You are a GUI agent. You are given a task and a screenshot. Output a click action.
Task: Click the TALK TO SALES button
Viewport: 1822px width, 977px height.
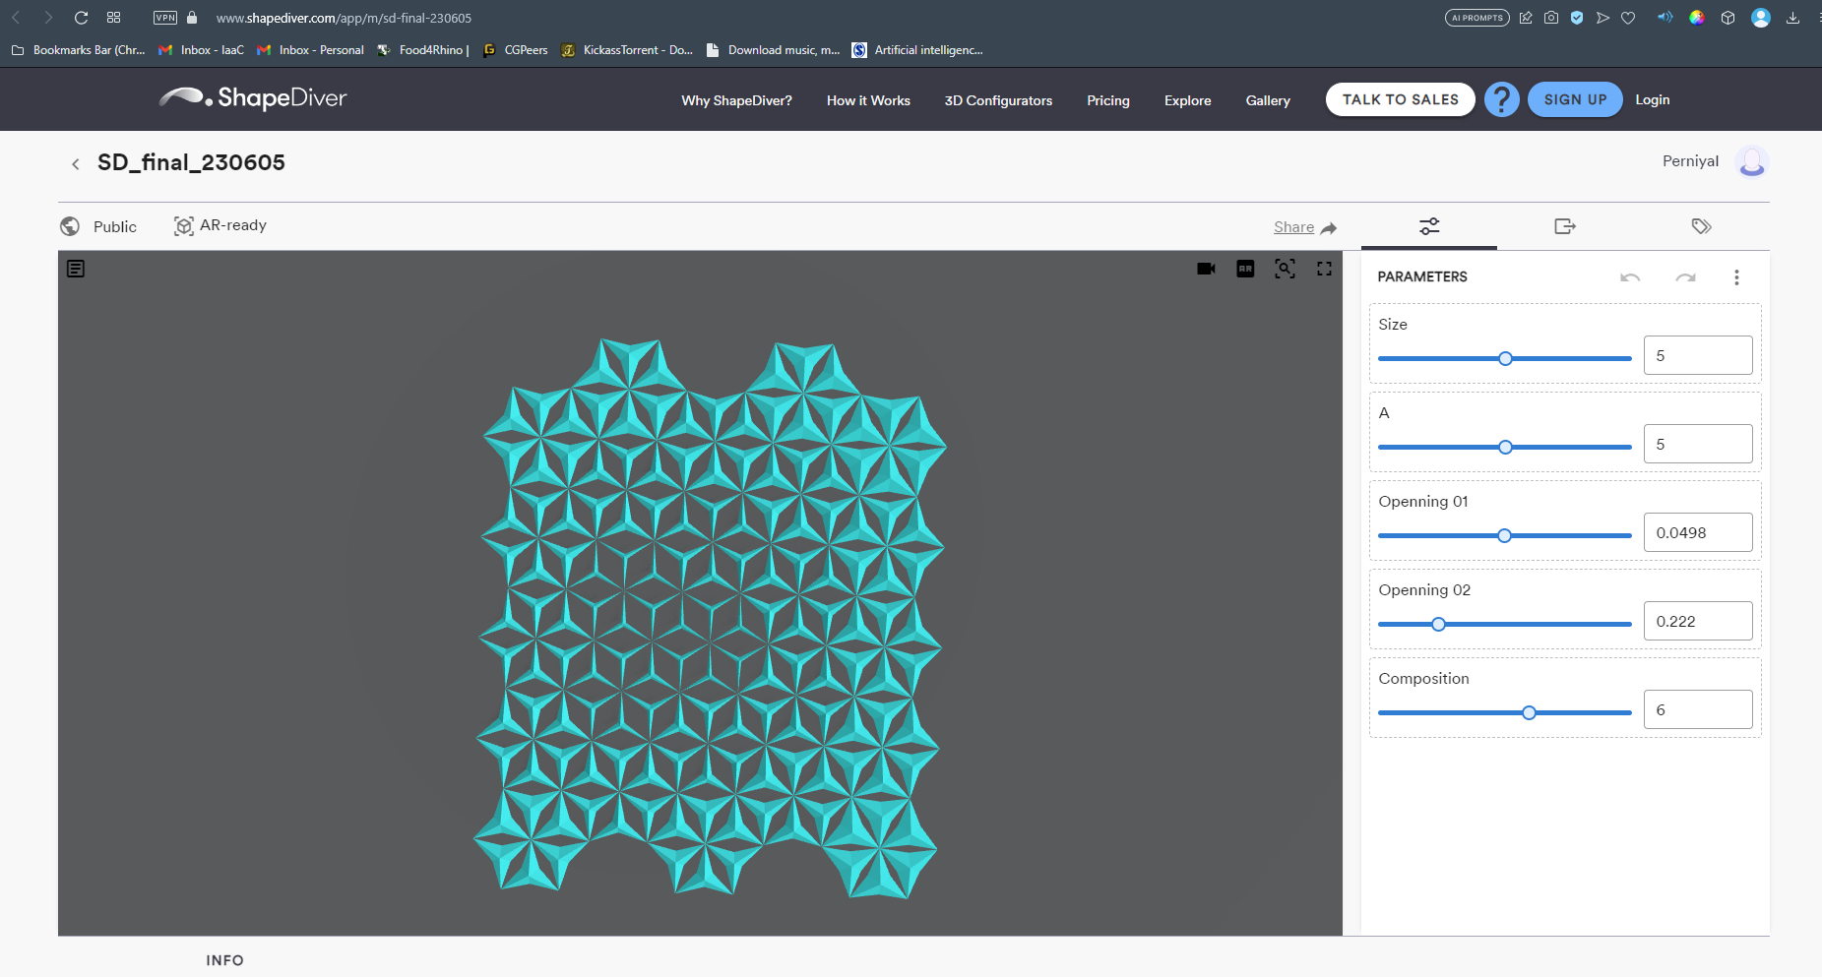click(1400, 98)
